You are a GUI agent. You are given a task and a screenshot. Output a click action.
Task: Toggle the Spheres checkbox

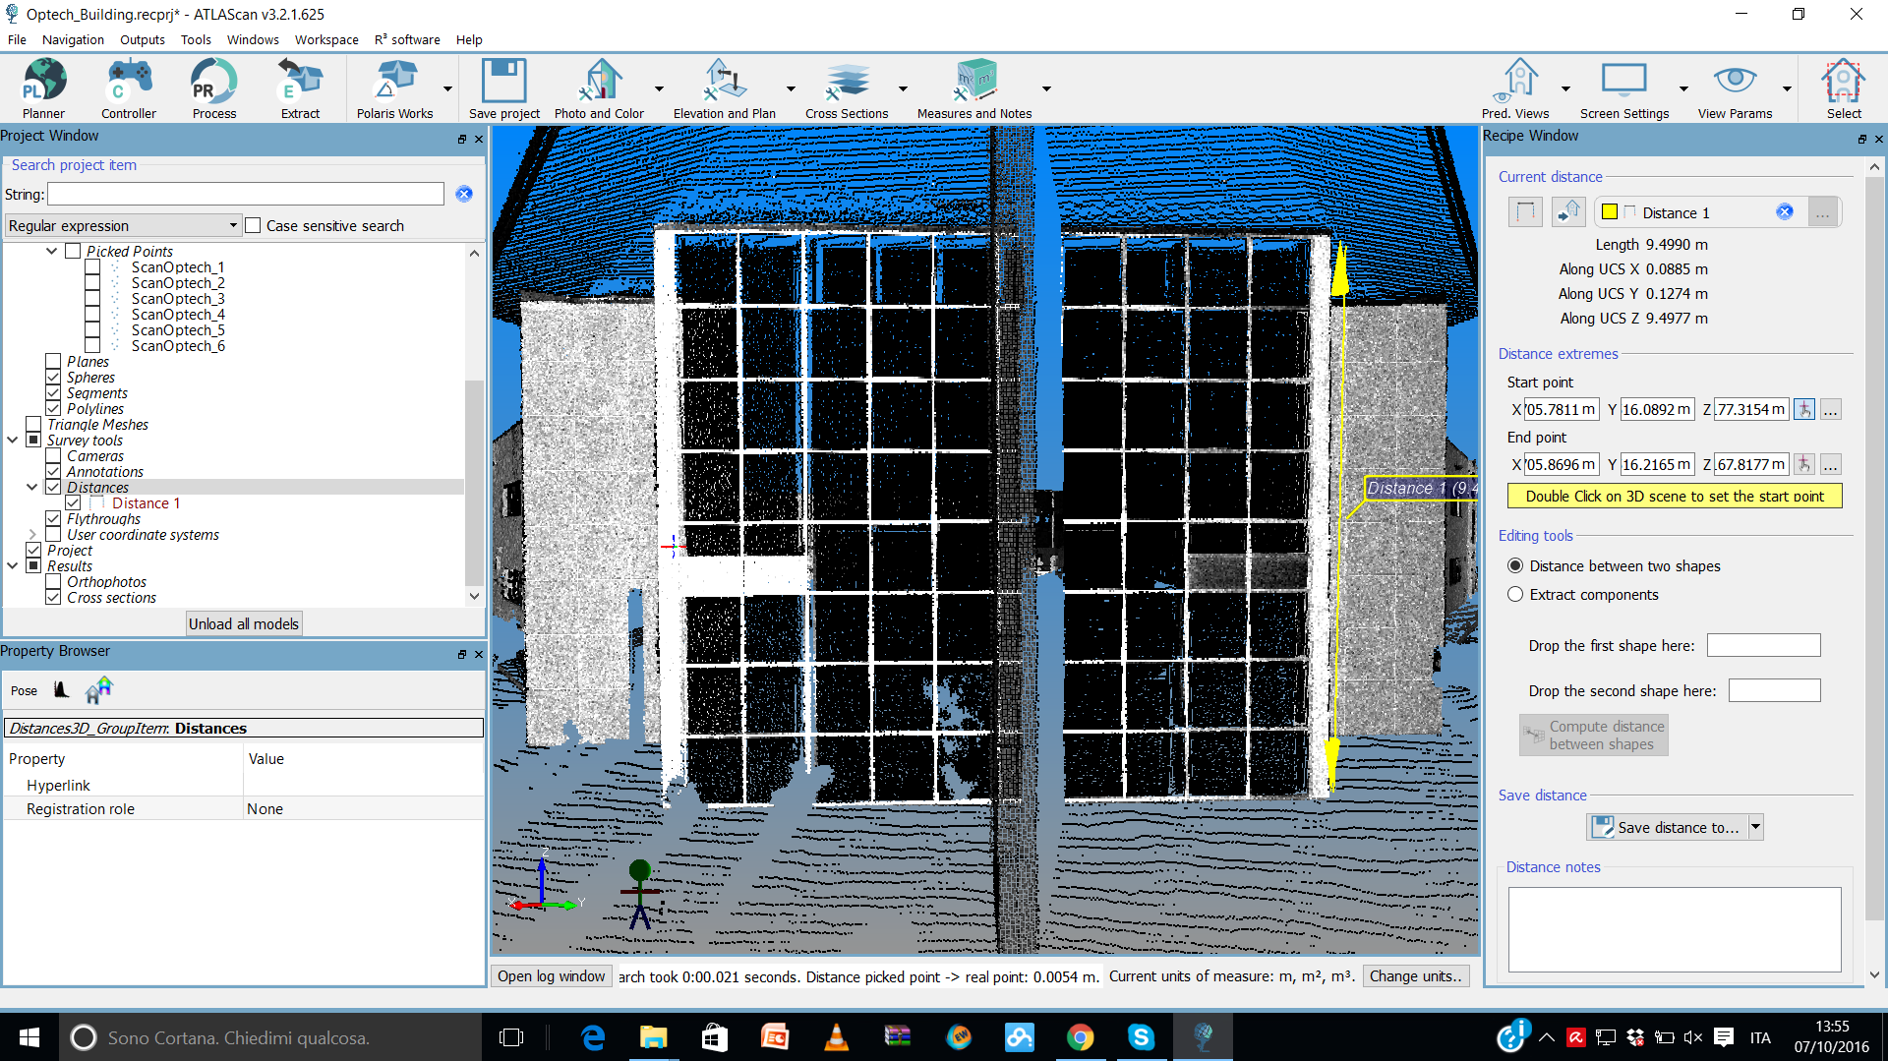(54, 378)
